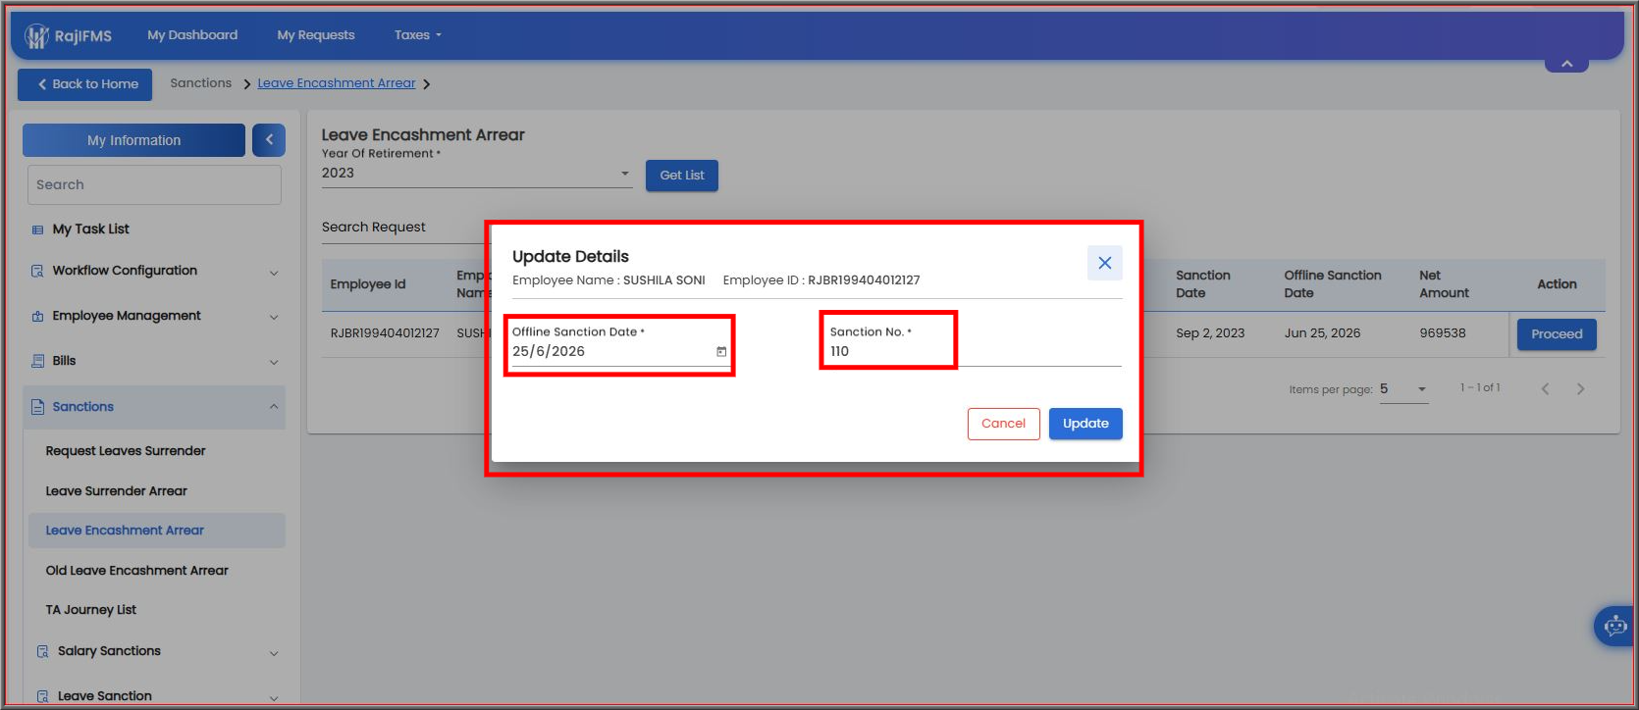Click the My Task List icon
The height and width of the screenshot is (710, 1639).
coord(37,229)
